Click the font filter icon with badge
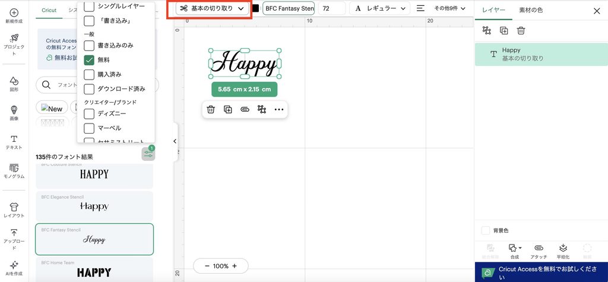This screenshot has height=282, width=608. pos(148,154)
